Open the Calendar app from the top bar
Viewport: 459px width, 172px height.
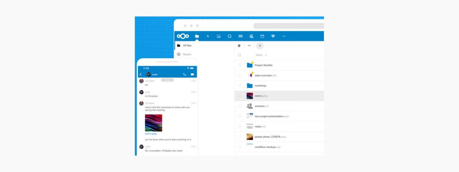click(x=262, y=36)
